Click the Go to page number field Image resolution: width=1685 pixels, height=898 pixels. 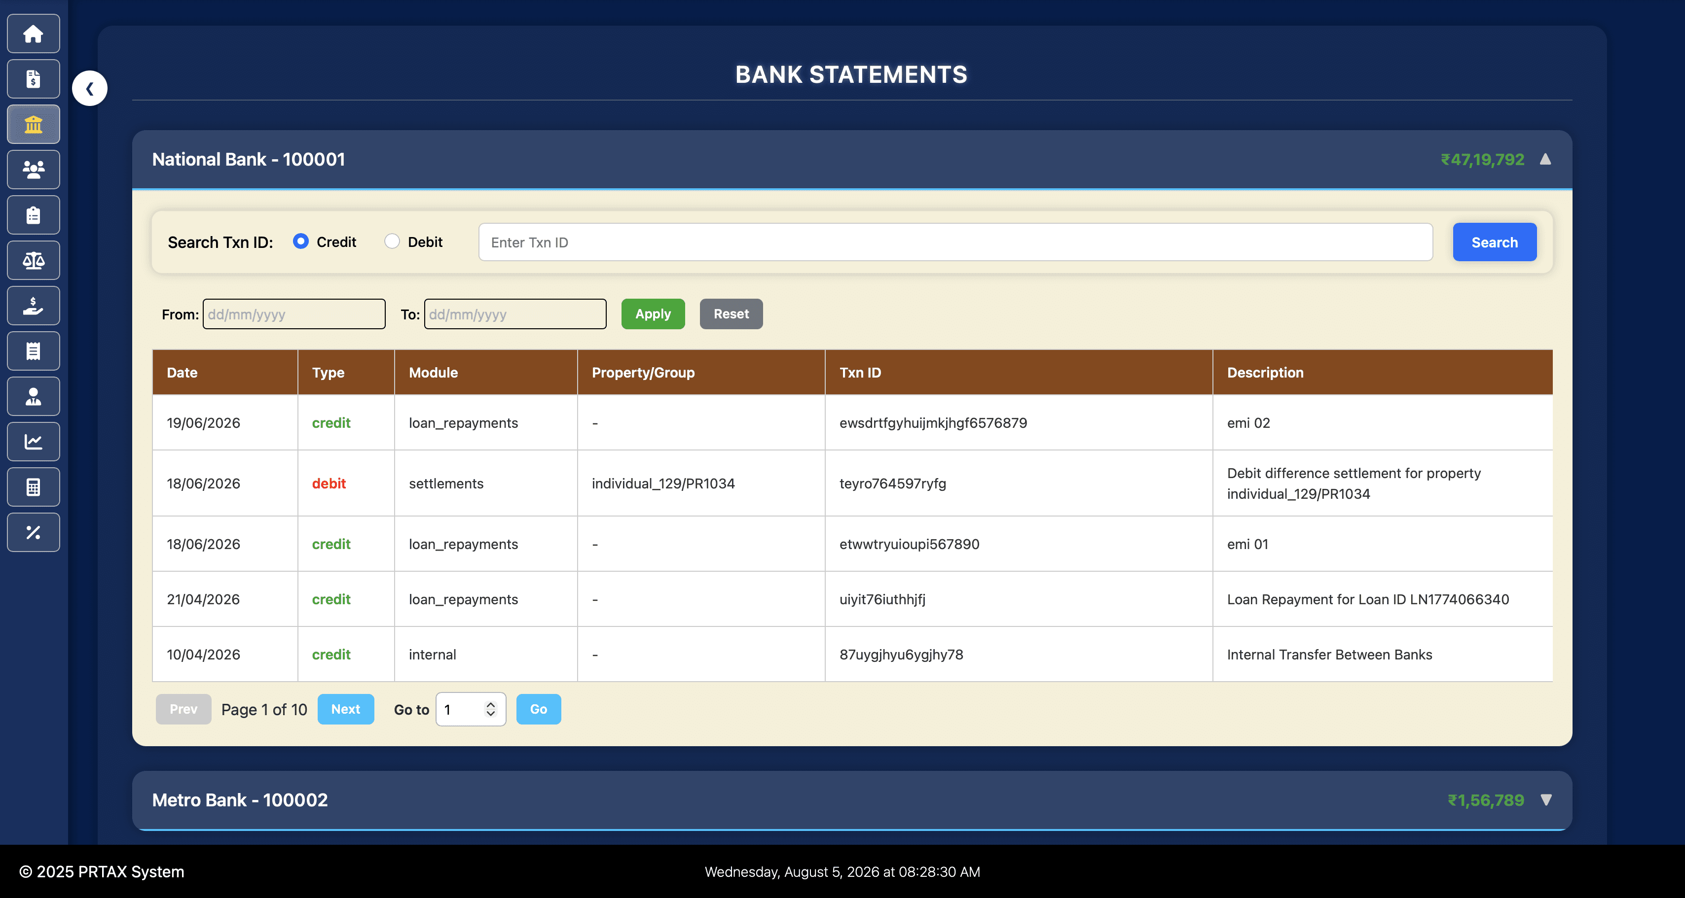pos(471,709)
